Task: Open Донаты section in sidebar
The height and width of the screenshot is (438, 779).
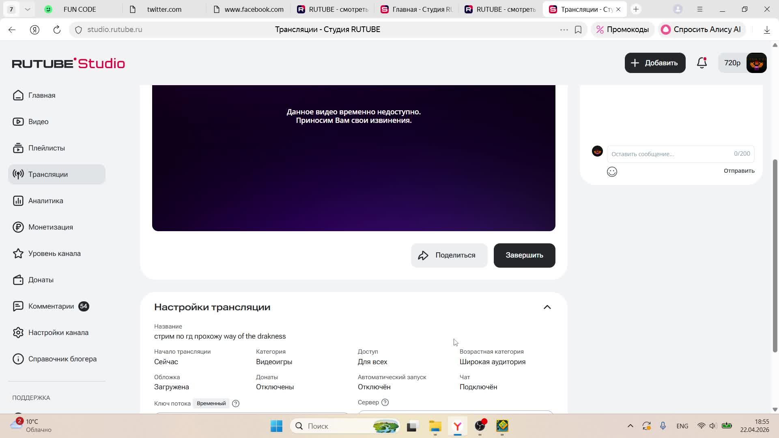Action: 41,280
